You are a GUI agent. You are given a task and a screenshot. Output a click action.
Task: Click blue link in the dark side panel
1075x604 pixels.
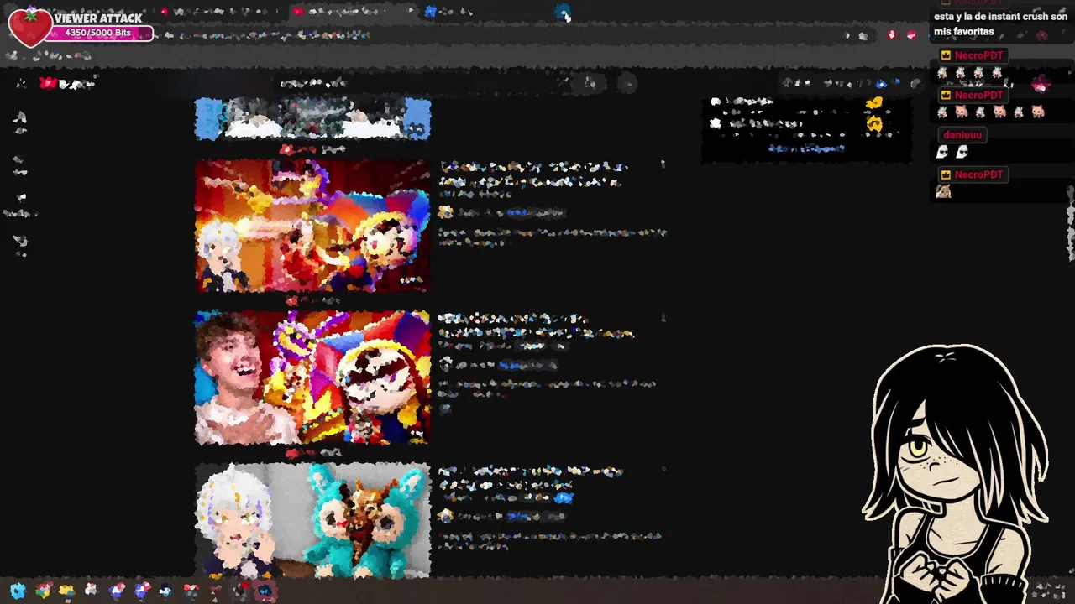[x=806, y=148]
